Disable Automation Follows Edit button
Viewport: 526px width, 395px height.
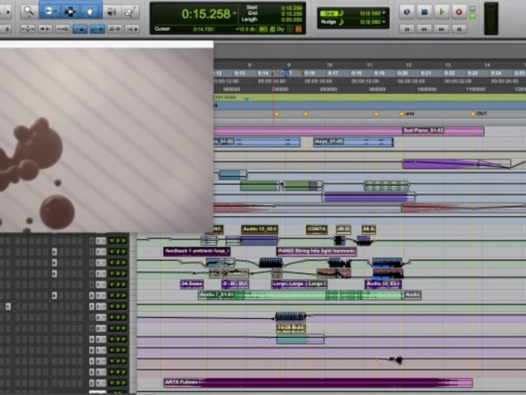(x=80, y=29)
